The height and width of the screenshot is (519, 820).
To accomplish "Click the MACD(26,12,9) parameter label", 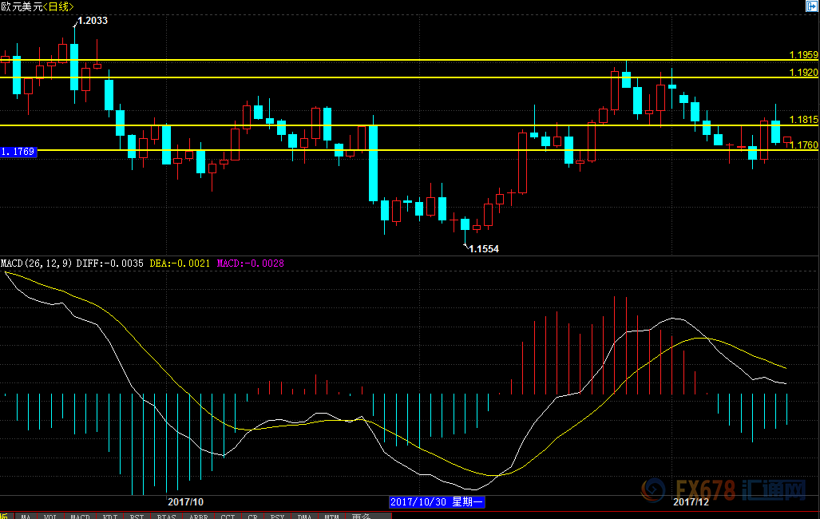I will (x=37, y=263).
